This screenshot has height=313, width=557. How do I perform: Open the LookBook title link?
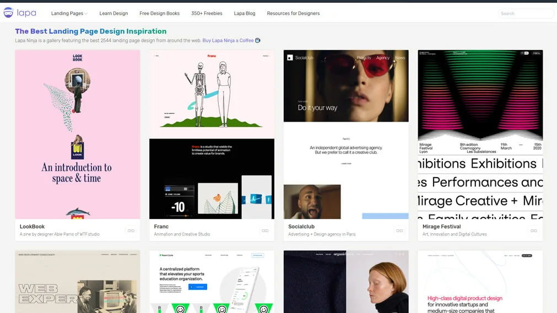pyautogui.click(x=33, y=227)
